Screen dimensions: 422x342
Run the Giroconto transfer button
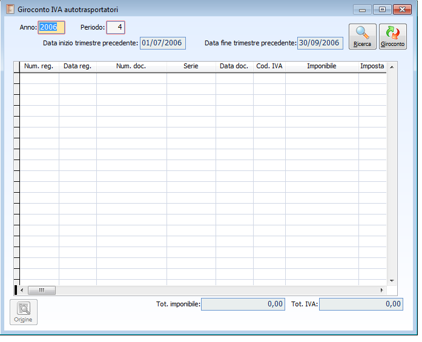click(393, 36)
